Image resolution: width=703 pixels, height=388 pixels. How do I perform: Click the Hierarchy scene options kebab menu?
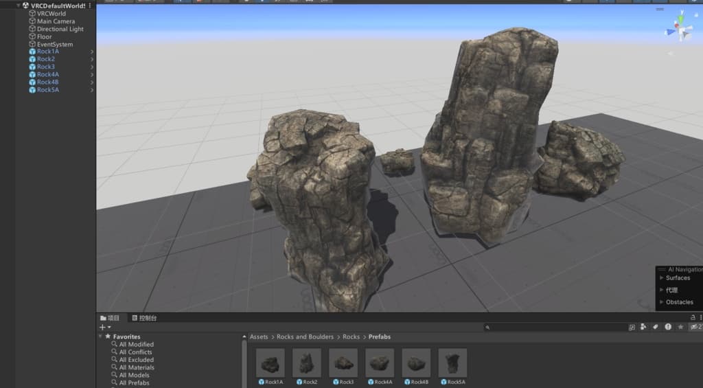point(90,5)
